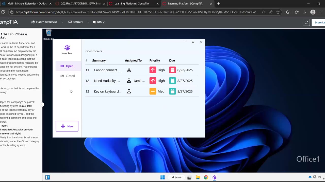
Task: Maximize the Issue Trax window
Action: (193, 42)
